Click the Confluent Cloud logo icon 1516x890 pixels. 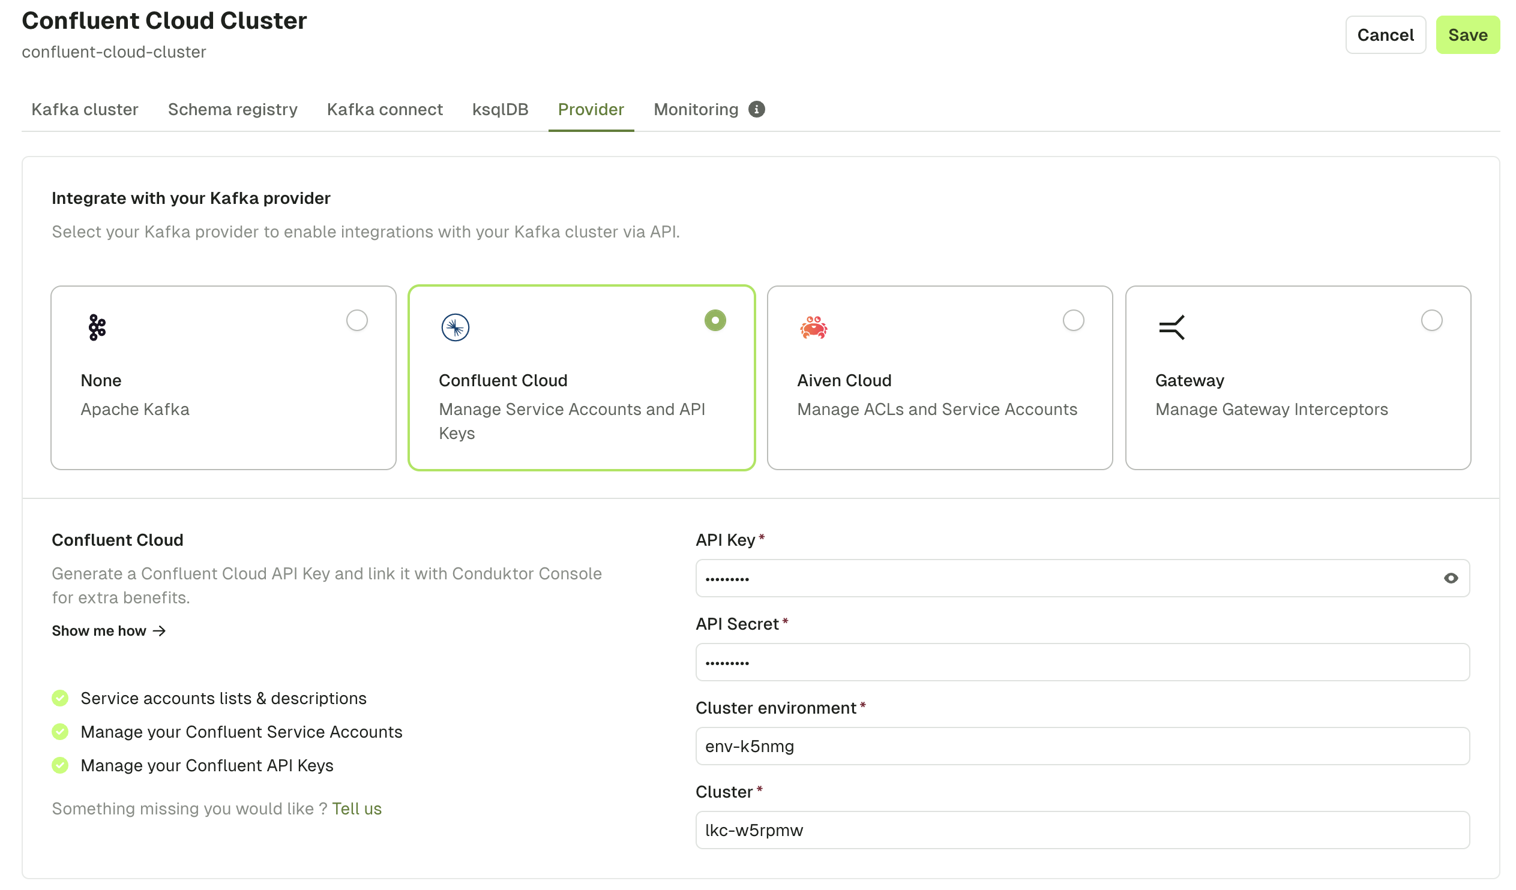(456, 327)
